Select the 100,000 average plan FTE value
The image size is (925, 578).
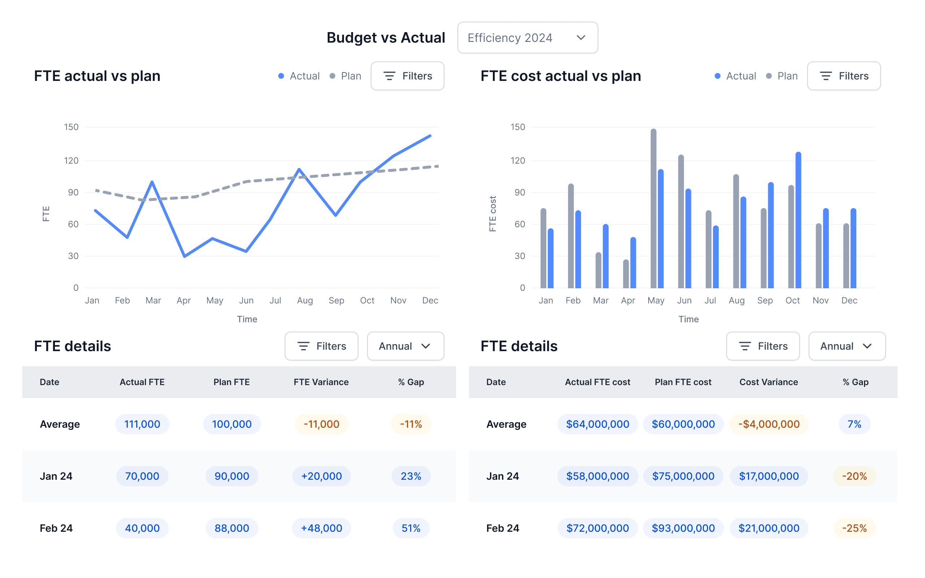232,424
